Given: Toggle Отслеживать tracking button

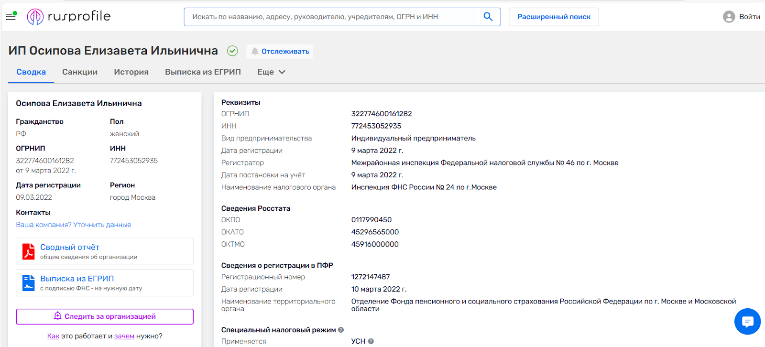Looking at the screenshot, I should point(280,52).
